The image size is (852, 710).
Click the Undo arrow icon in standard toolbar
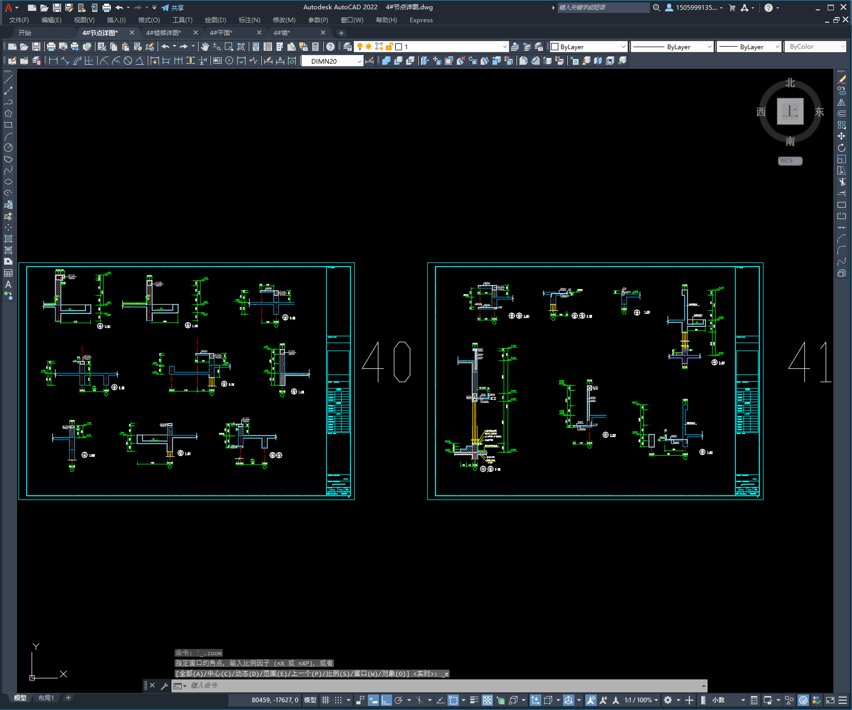[x=165, y=47]
